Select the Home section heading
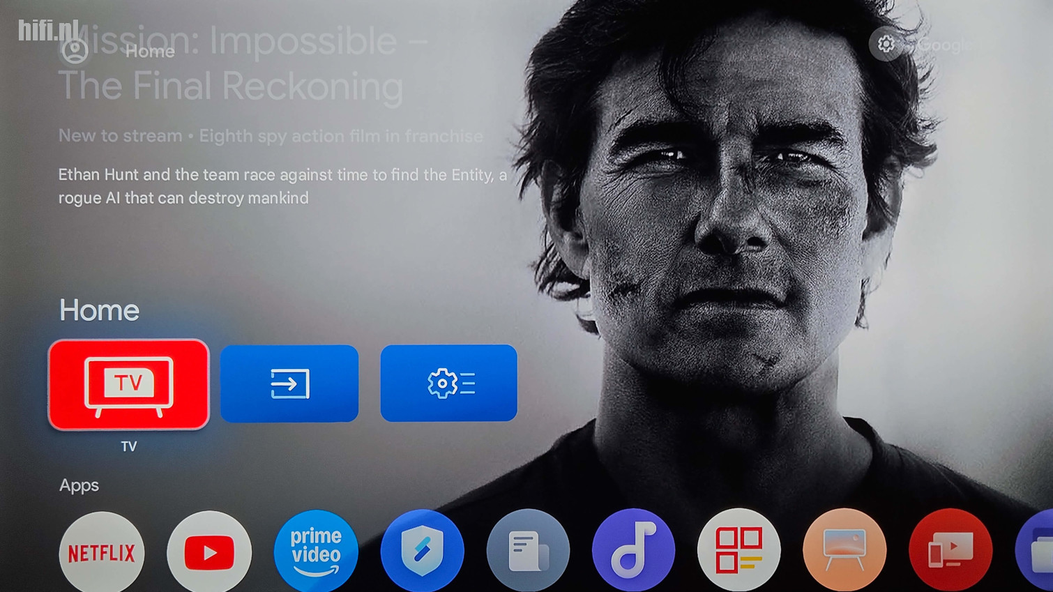This screenshot has width=1053, height=592. pos(99,310)
